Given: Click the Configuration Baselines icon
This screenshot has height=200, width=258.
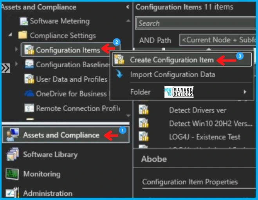Looking at the screenshot, I should click(x=29, y=65).
